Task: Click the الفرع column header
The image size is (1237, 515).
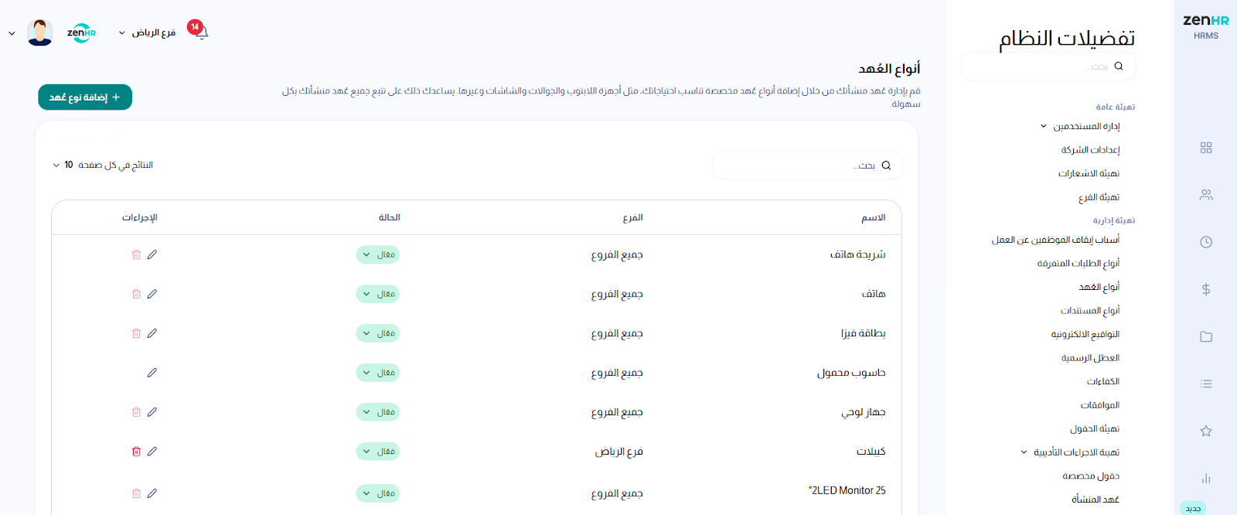Action: pos(633,218)
